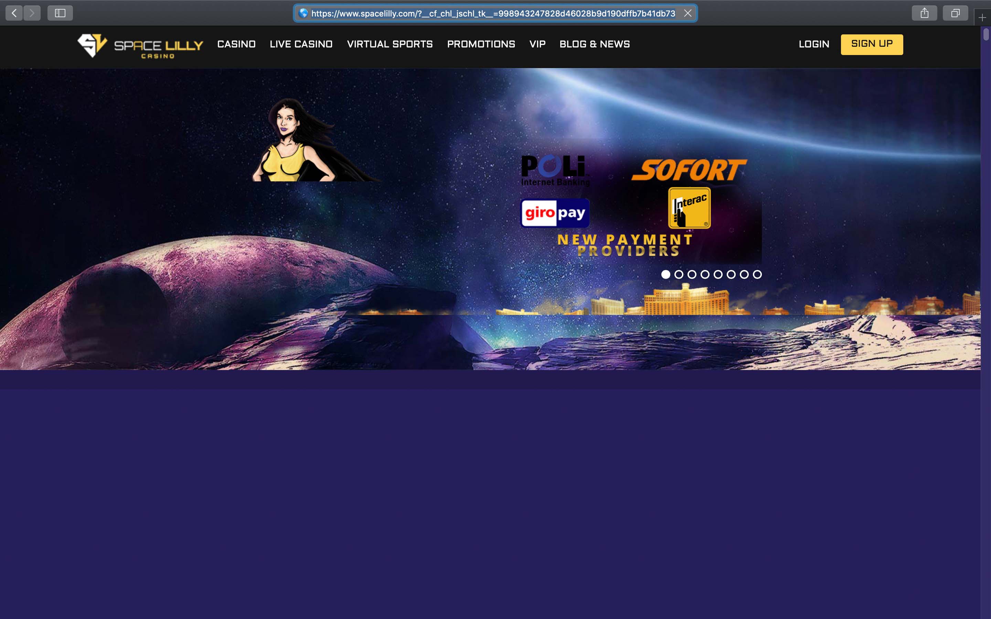991x619 pixels.
Task: Click the browser back arrow button
Action: pyautogui.click(x=14, y=13)
